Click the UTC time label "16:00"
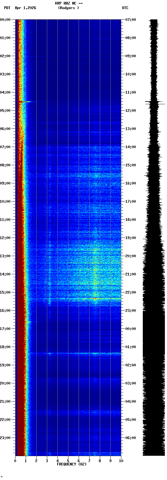 click(x=131, y=183)
